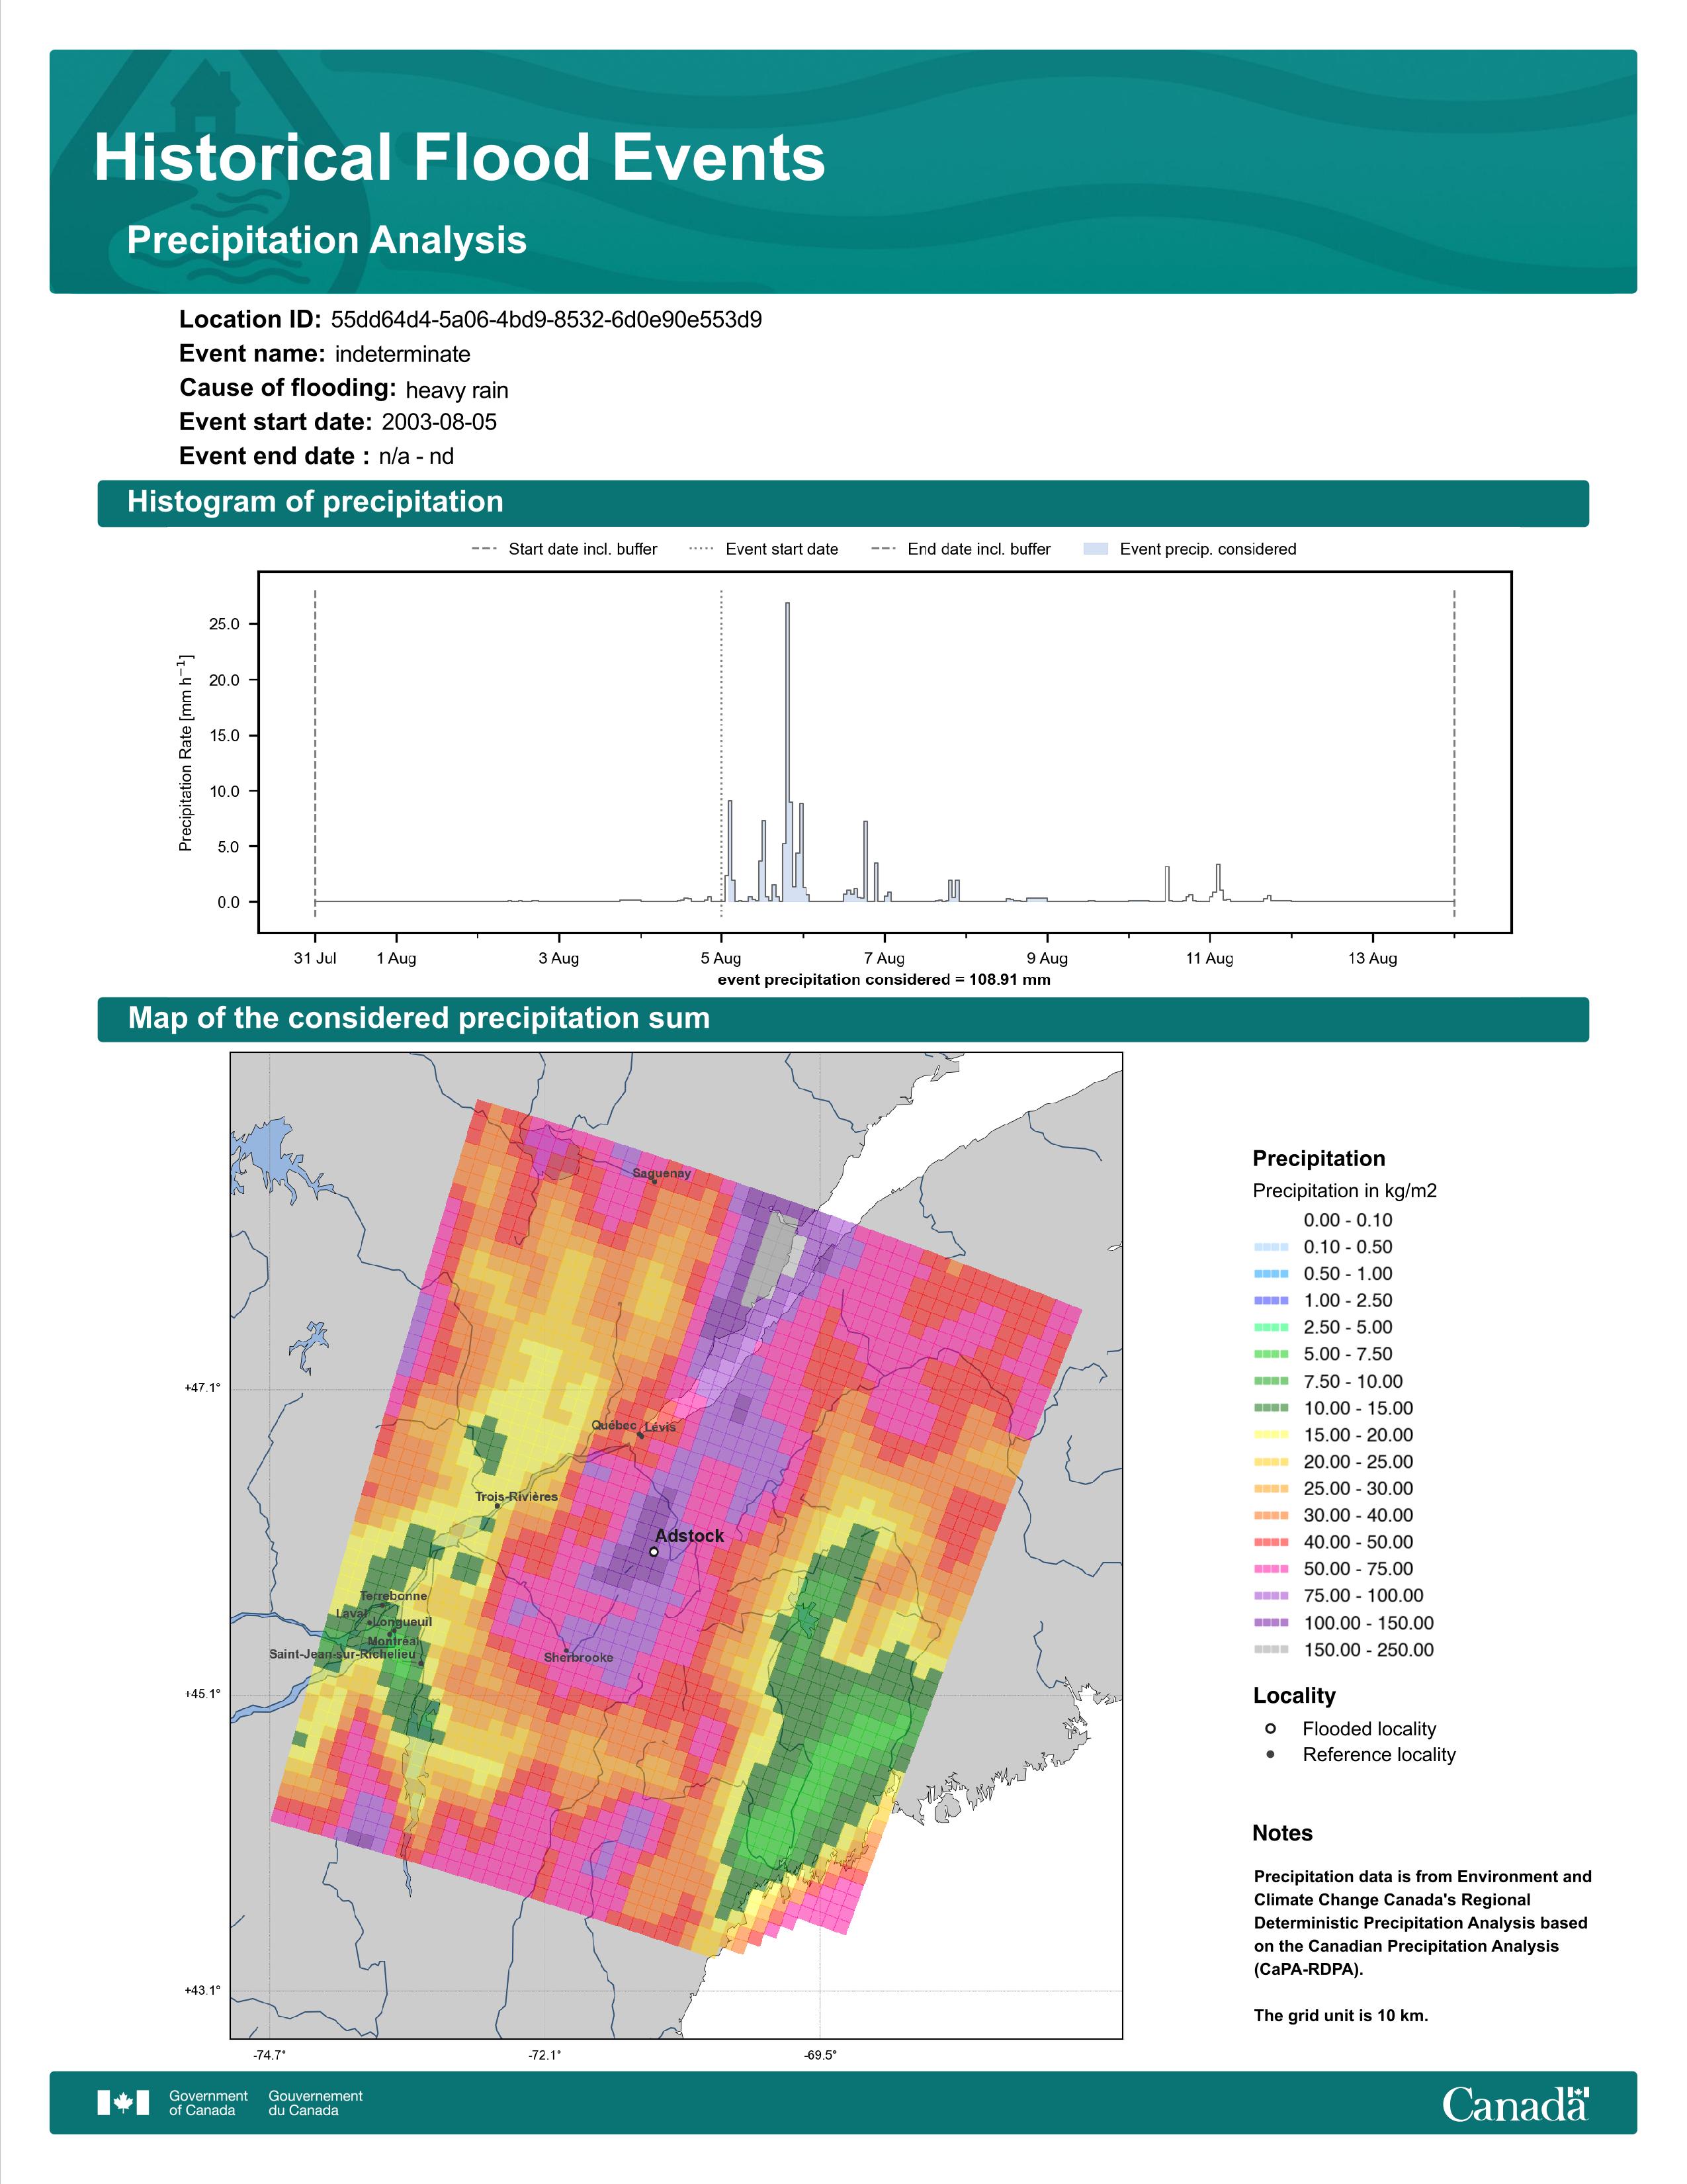Click the 30.00 - 40.00 color swatch
The image size is (1687, 2184).
[x=1272, y=1516]
